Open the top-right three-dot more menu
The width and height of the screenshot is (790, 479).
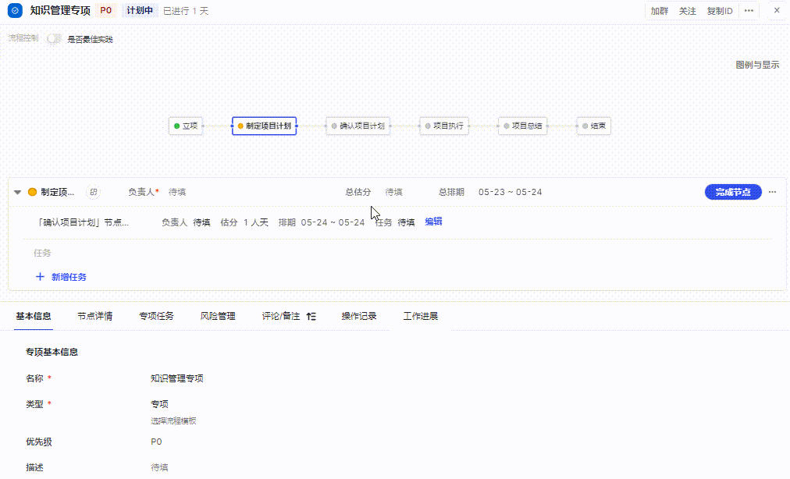pos(749,11)
